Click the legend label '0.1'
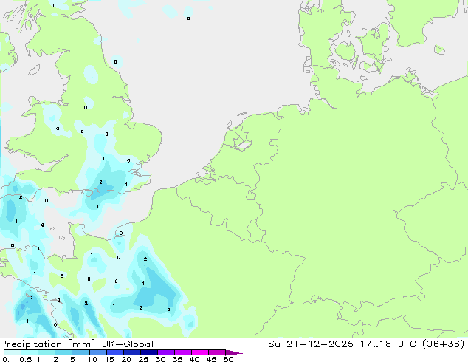This screenshot has height=362, width=468. [8, 359]
